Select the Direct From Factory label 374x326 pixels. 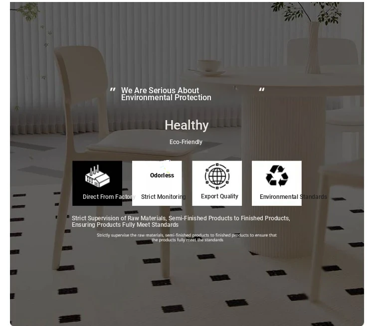109,197
